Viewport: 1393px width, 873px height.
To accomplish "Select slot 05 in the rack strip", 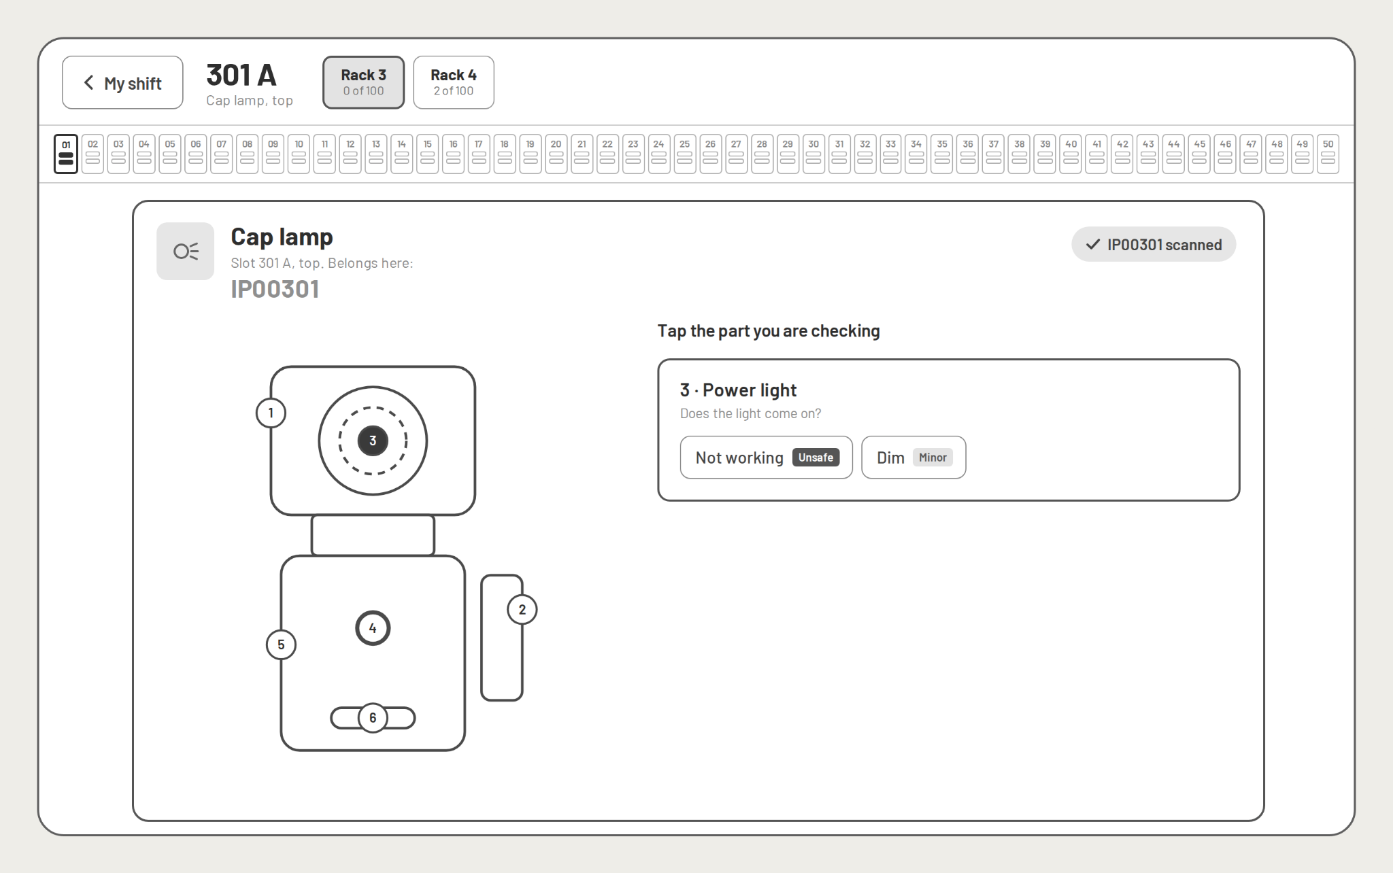I will click(170, 154).
